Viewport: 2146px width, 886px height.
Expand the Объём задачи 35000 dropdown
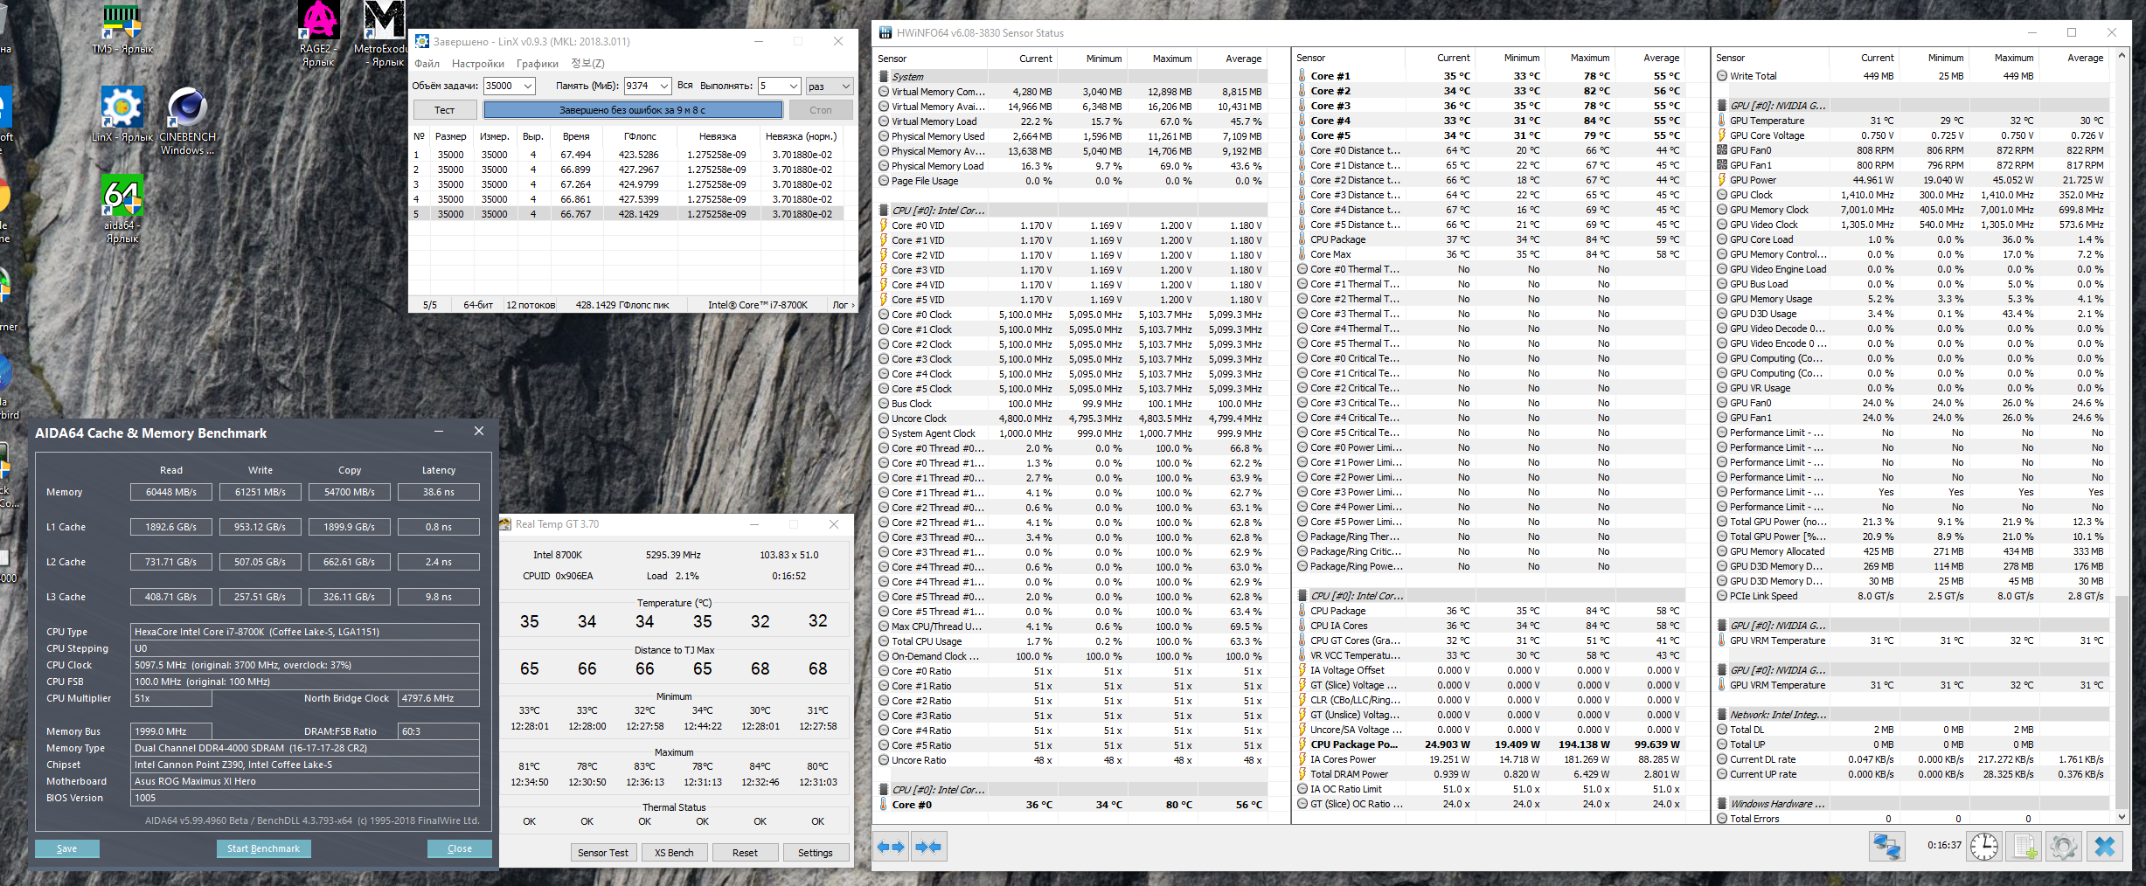pyautogui.click(x=528, y=86)
